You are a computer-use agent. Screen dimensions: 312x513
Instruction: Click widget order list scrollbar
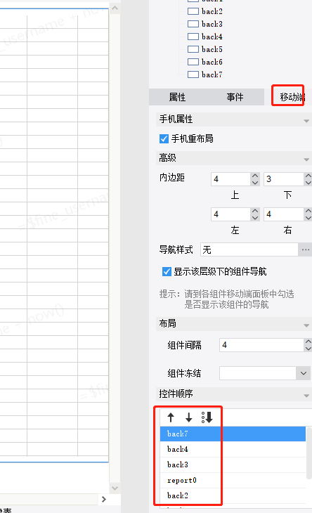(309, 453)
